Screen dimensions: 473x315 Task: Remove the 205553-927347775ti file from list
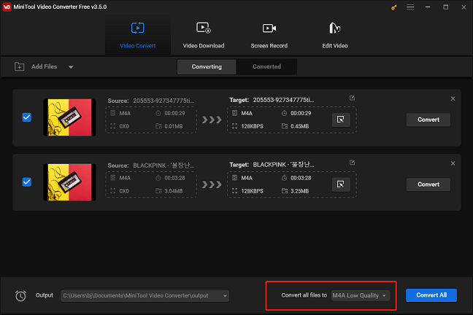point(453,98)
